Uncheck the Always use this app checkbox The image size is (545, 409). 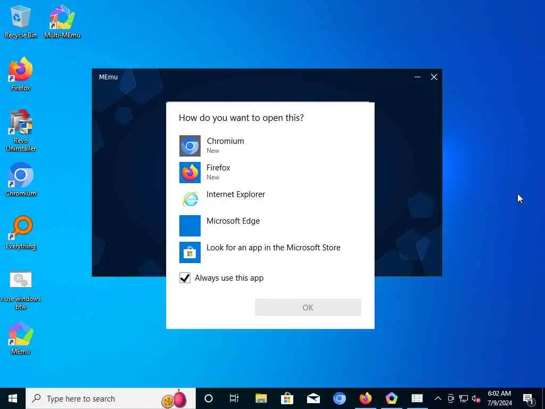point(185,278)
